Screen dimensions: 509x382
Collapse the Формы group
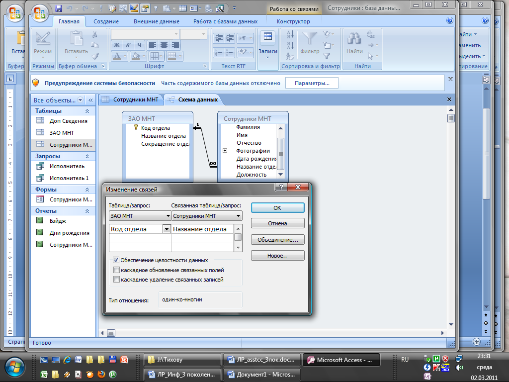click(x=87, y=190)
